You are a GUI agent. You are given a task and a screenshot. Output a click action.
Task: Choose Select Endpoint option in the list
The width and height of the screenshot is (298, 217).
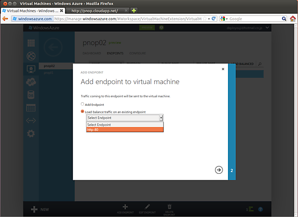125,125
